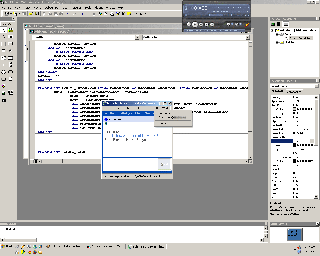Screen dimensions: 320x256
Task: Open the Object Browser from toolbar
Action: [x=117, y=14]
